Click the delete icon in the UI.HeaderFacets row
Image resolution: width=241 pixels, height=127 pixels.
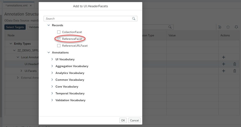click(x=235, y=64)
